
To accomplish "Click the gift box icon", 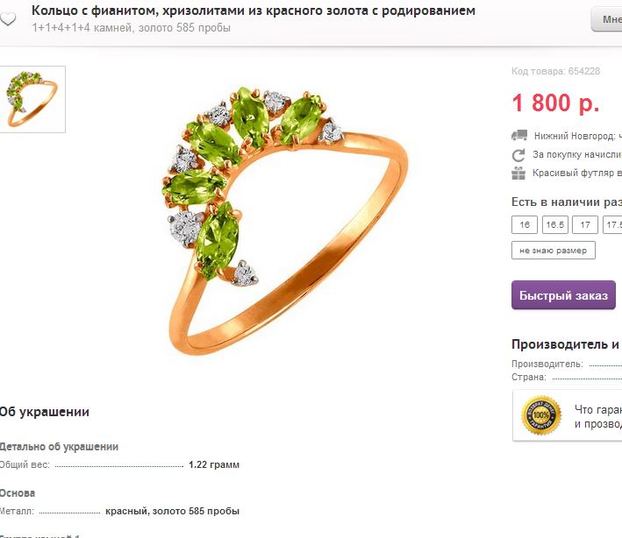I will coord(518,173).
